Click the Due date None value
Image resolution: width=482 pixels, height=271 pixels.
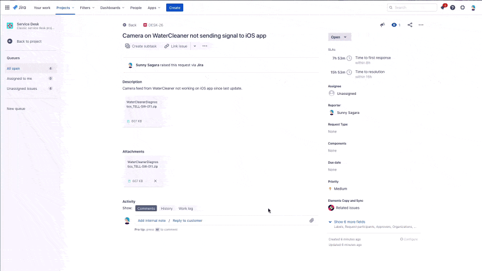(x=332, y=170)
